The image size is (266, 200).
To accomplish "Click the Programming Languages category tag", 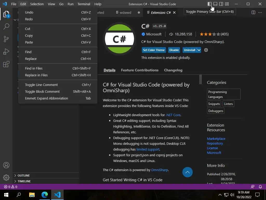I will 224,94.
